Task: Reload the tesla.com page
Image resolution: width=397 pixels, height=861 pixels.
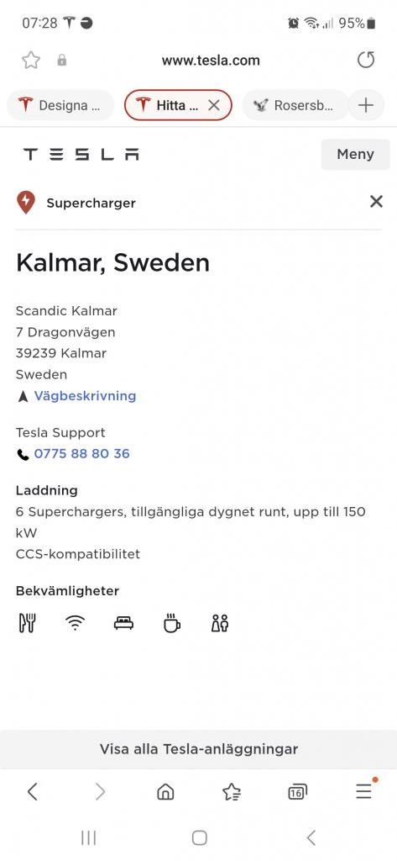Action: point(366,60)
